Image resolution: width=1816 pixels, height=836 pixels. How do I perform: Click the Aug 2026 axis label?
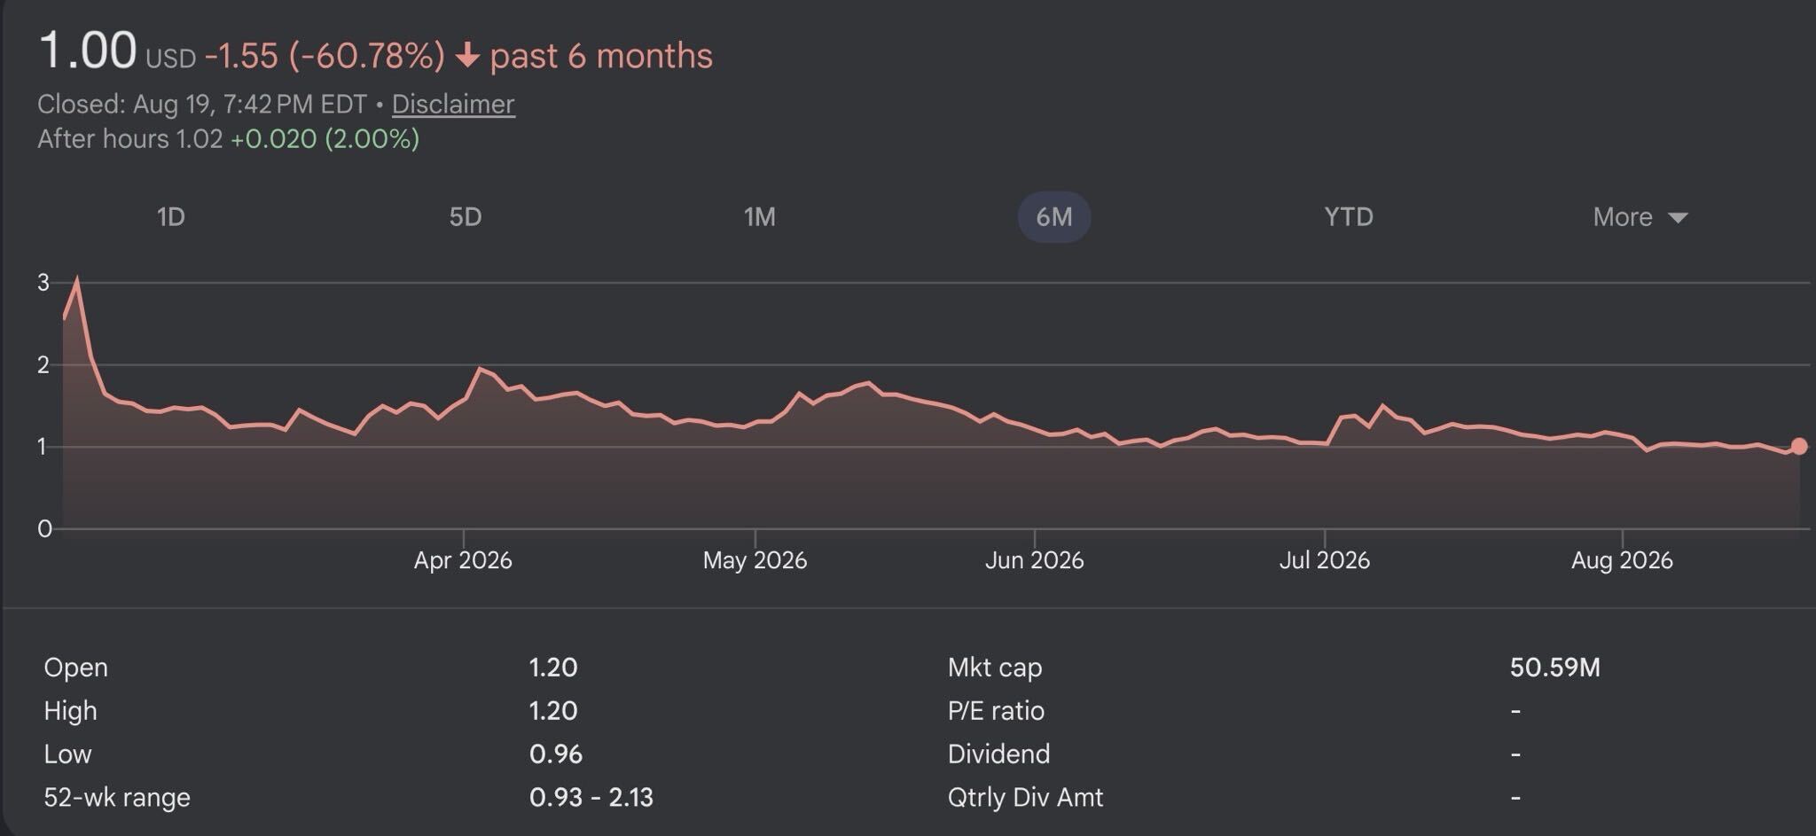(x=1622, y=560)
